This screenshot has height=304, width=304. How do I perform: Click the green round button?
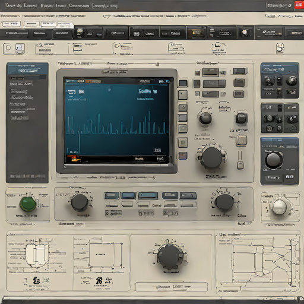click(x=28, y=204)
